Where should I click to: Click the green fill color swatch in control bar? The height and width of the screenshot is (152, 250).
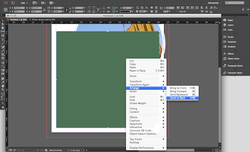[114, 8]
